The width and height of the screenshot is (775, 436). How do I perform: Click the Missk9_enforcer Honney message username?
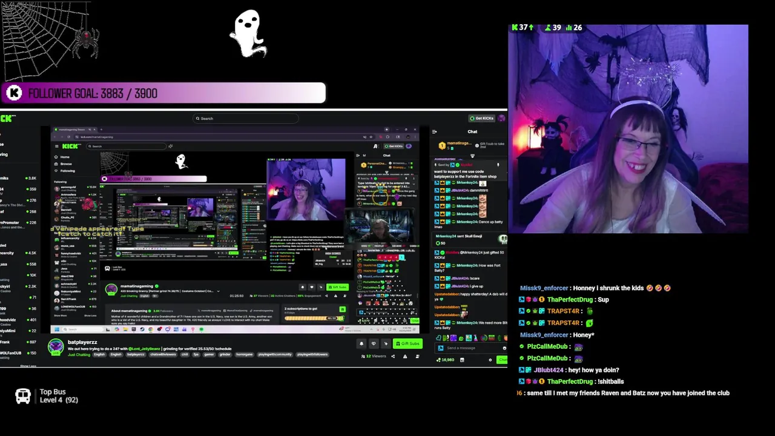544,288
